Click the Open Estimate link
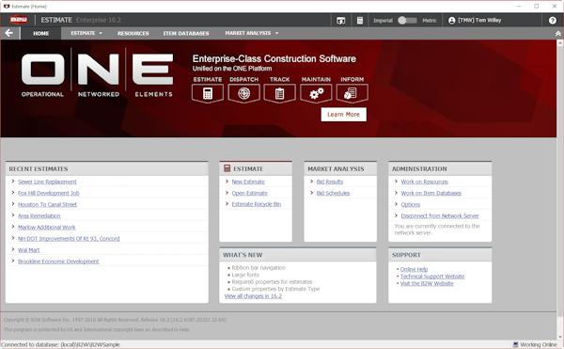 250,193
